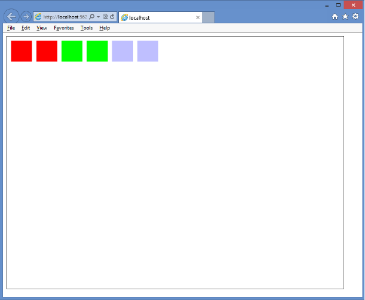365x300 pixels.
Task: Click the first green square
Action: pyautogui.click(x=72, y=51)
